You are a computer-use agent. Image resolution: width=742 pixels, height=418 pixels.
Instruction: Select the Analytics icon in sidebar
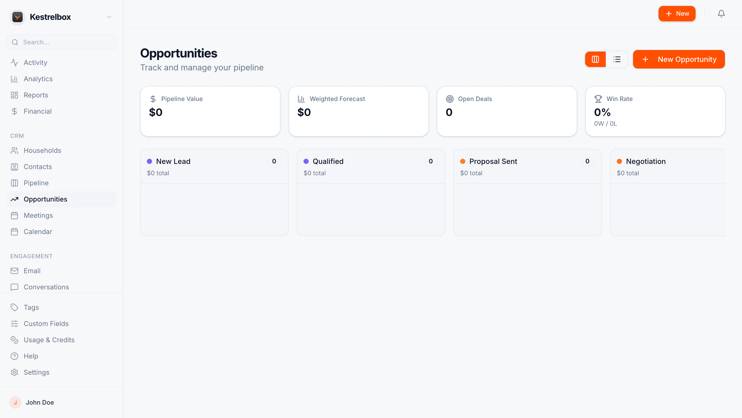[x=15, y=79]
